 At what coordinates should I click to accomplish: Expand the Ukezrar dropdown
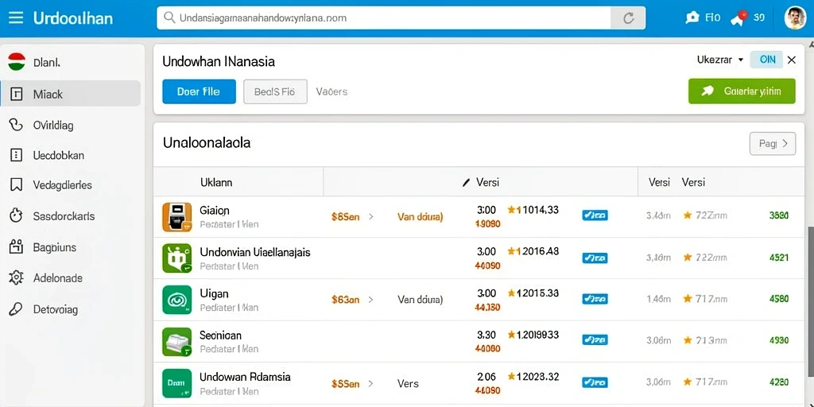coord(720,60)
